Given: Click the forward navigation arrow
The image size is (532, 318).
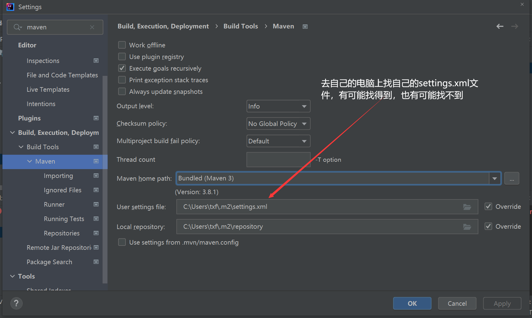Looking at the screenshot, I should click(515, 26).
